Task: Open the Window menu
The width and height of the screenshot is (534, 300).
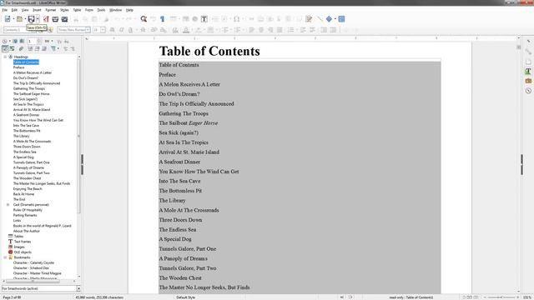Action: (115, 10)
